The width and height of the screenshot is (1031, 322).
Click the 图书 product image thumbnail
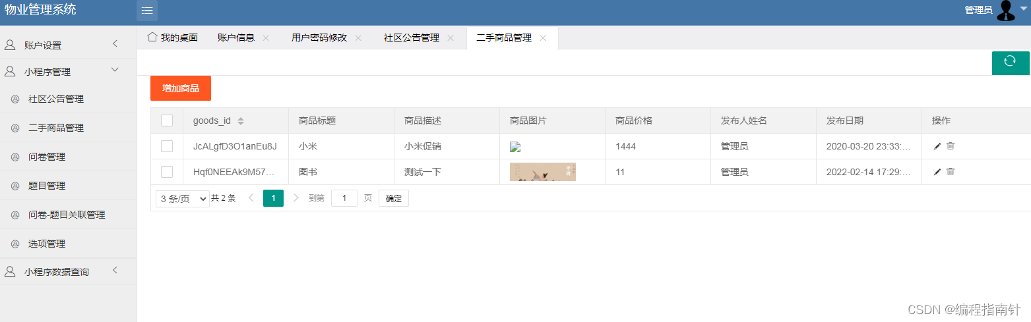(x=543, y=172)
